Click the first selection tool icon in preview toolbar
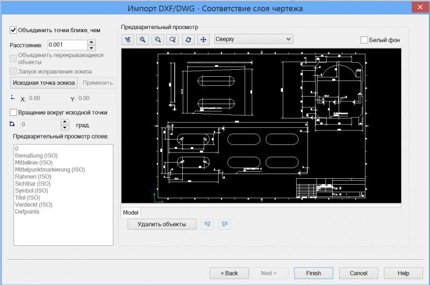Screen dimensions: 430x285 coord(127,39)
